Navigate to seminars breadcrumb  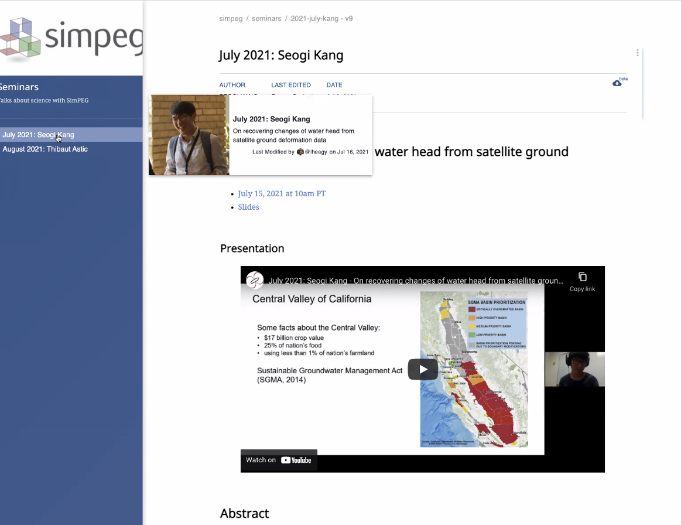266,19
